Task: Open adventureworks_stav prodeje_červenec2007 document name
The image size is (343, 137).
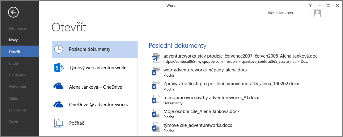Action: (240, 56)
